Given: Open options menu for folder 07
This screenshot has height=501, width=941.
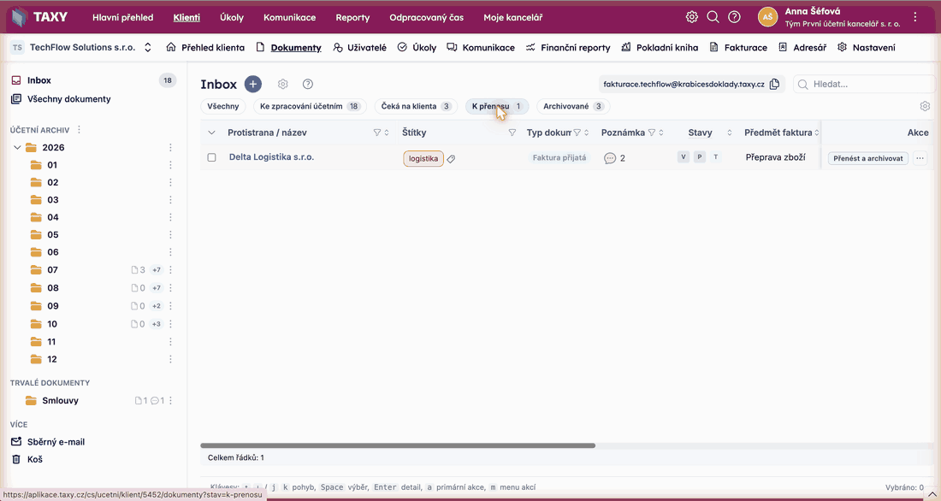Looking at the screenshot, I should pyautogui.click(x=170, y=270).
